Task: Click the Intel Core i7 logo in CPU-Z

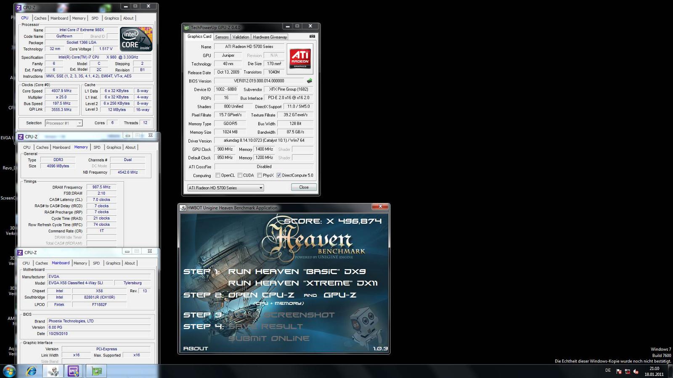Action: click(136, 39)
